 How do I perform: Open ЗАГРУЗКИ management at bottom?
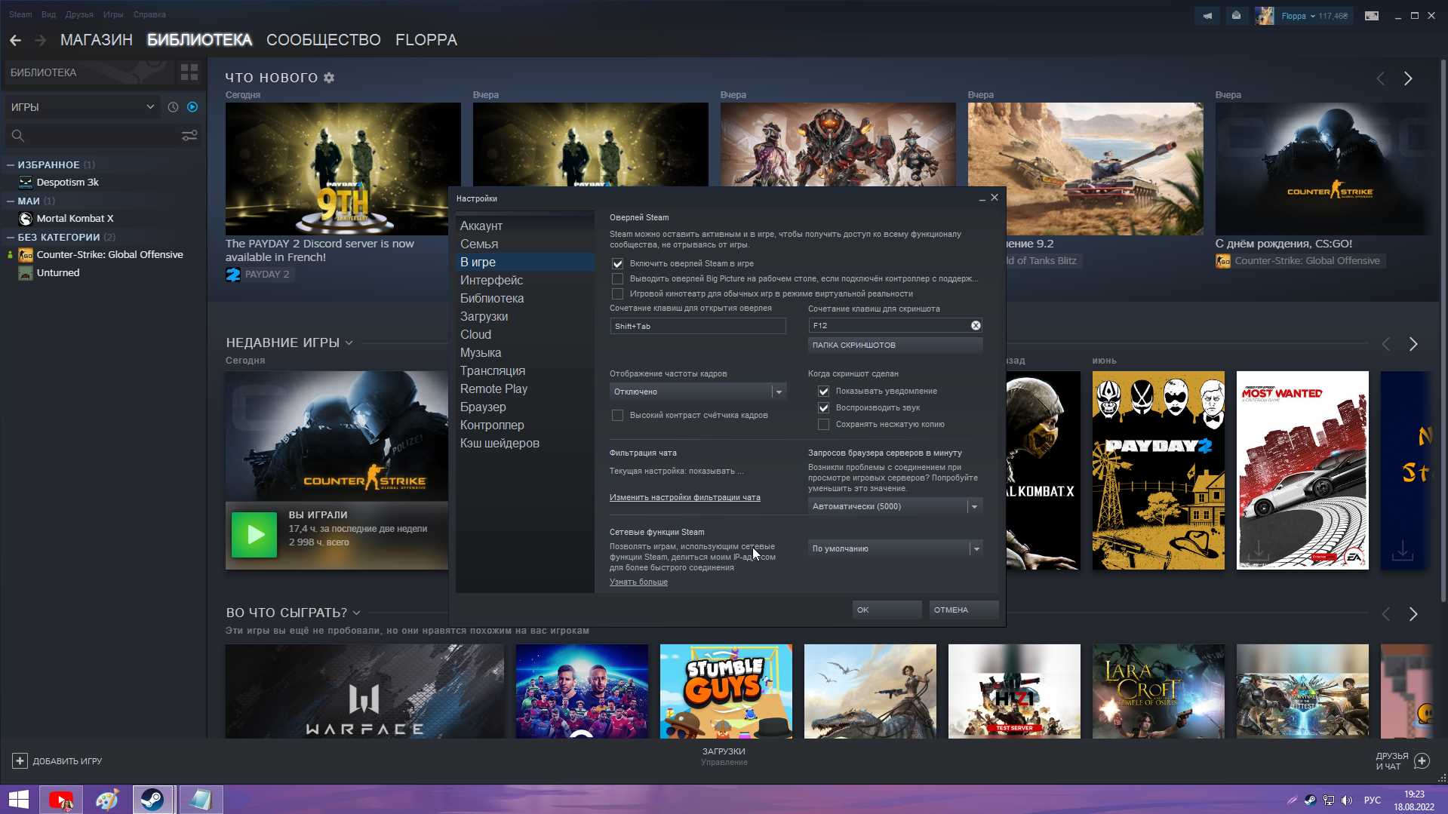[724, 757]
